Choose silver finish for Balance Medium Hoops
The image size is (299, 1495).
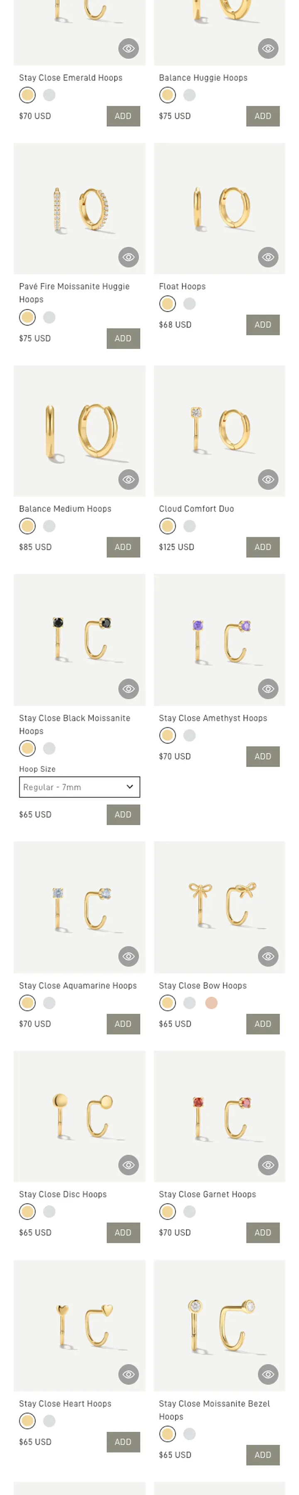tap(49, 526)
